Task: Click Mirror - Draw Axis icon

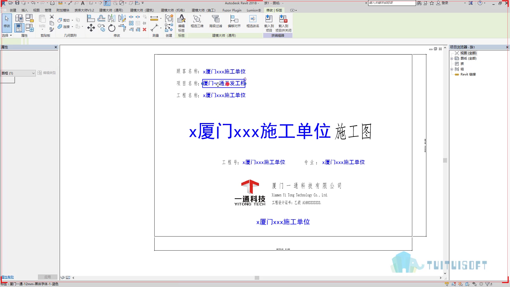Action: (x=122, y=18)
